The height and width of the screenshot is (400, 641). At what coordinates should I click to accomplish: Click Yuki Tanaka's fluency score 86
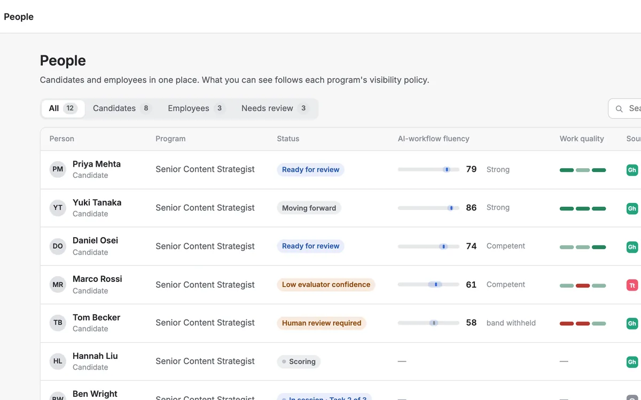tap(471, 208)
